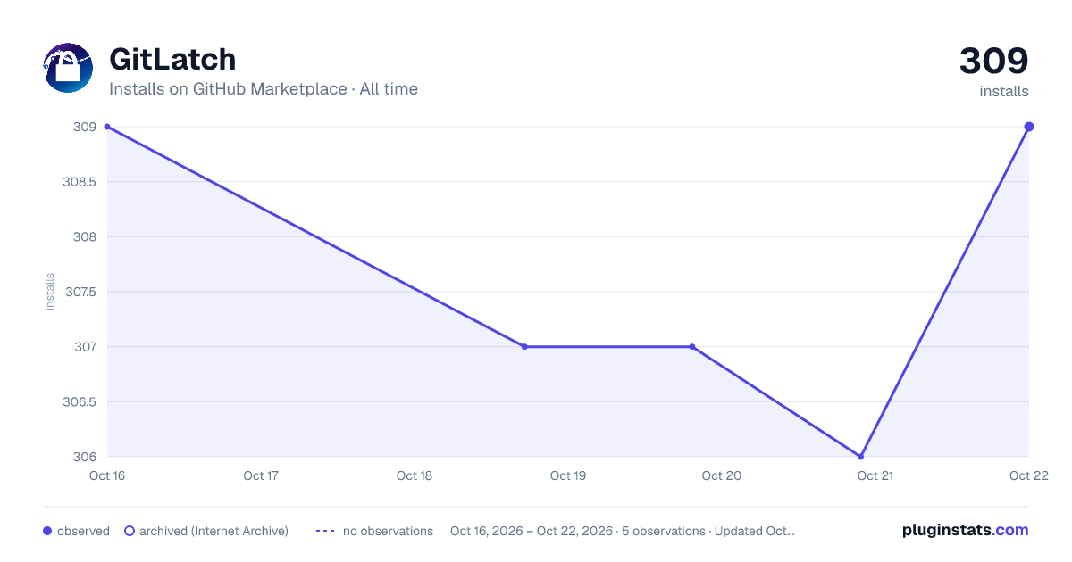
Task: Click the large 309 installs total
Action: point(994,62)
